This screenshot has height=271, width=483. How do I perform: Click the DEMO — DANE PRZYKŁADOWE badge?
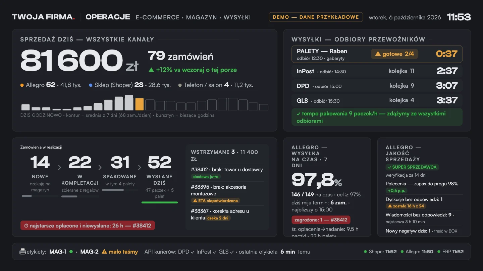pos(316,17)
